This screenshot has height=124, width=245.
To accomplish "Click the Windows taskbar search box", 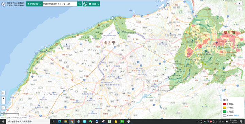I will click(28, 122).
